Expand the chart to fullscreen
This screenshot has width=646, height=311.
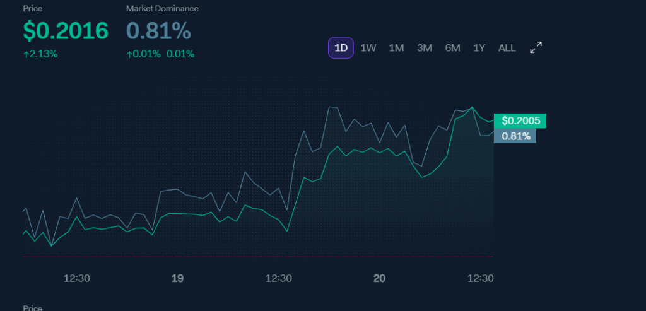click(x=536, y=48)
